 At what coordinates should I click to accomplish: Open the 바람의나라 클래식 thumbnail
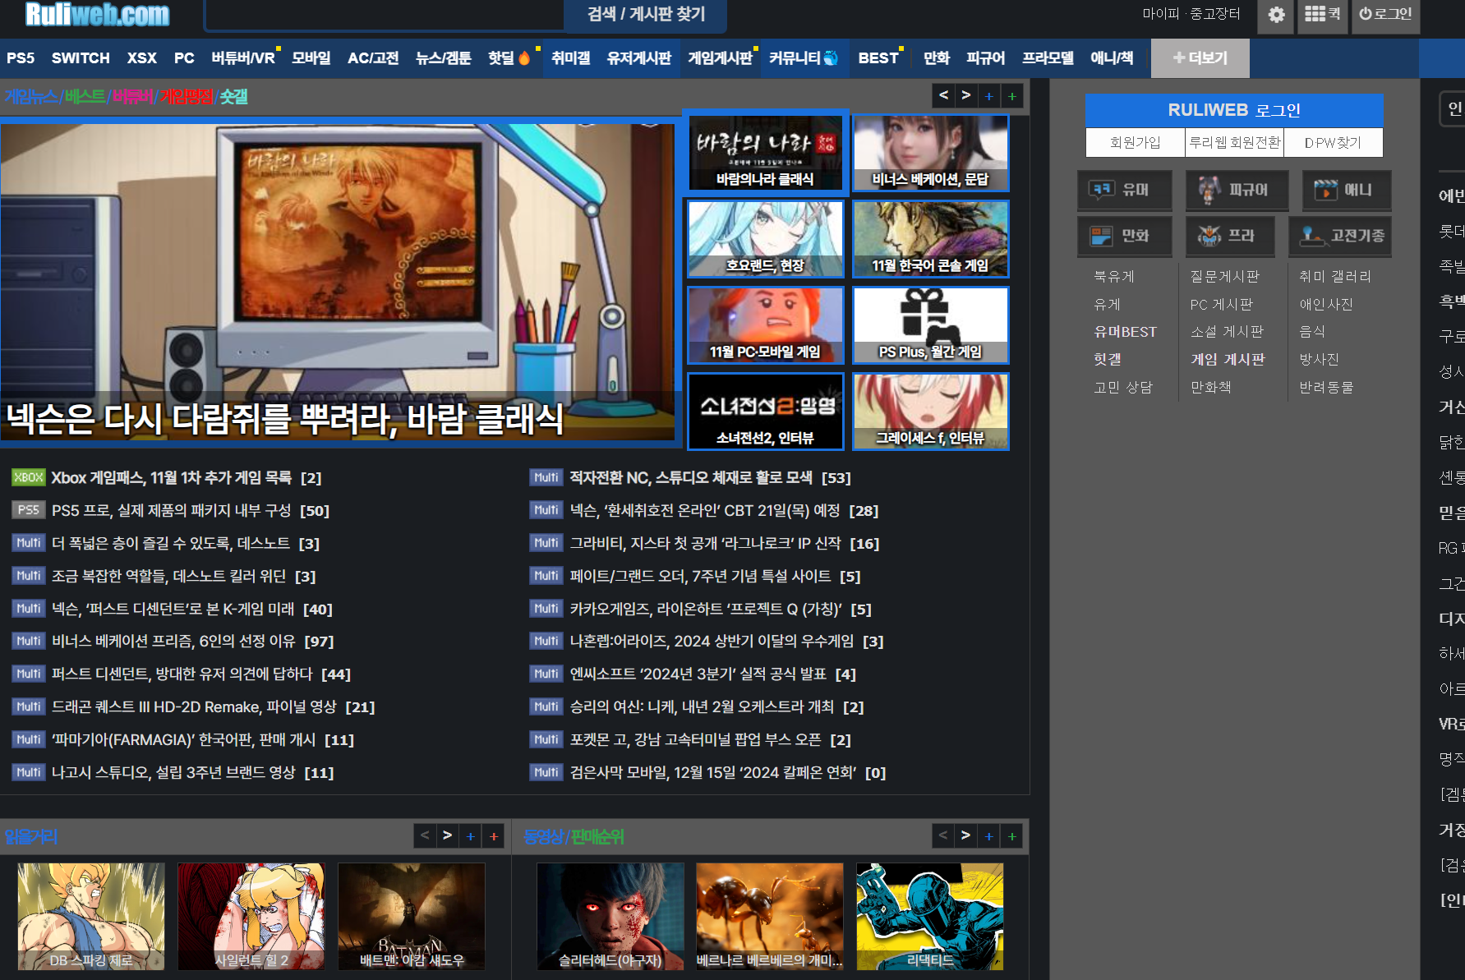[x=765, y=153]
